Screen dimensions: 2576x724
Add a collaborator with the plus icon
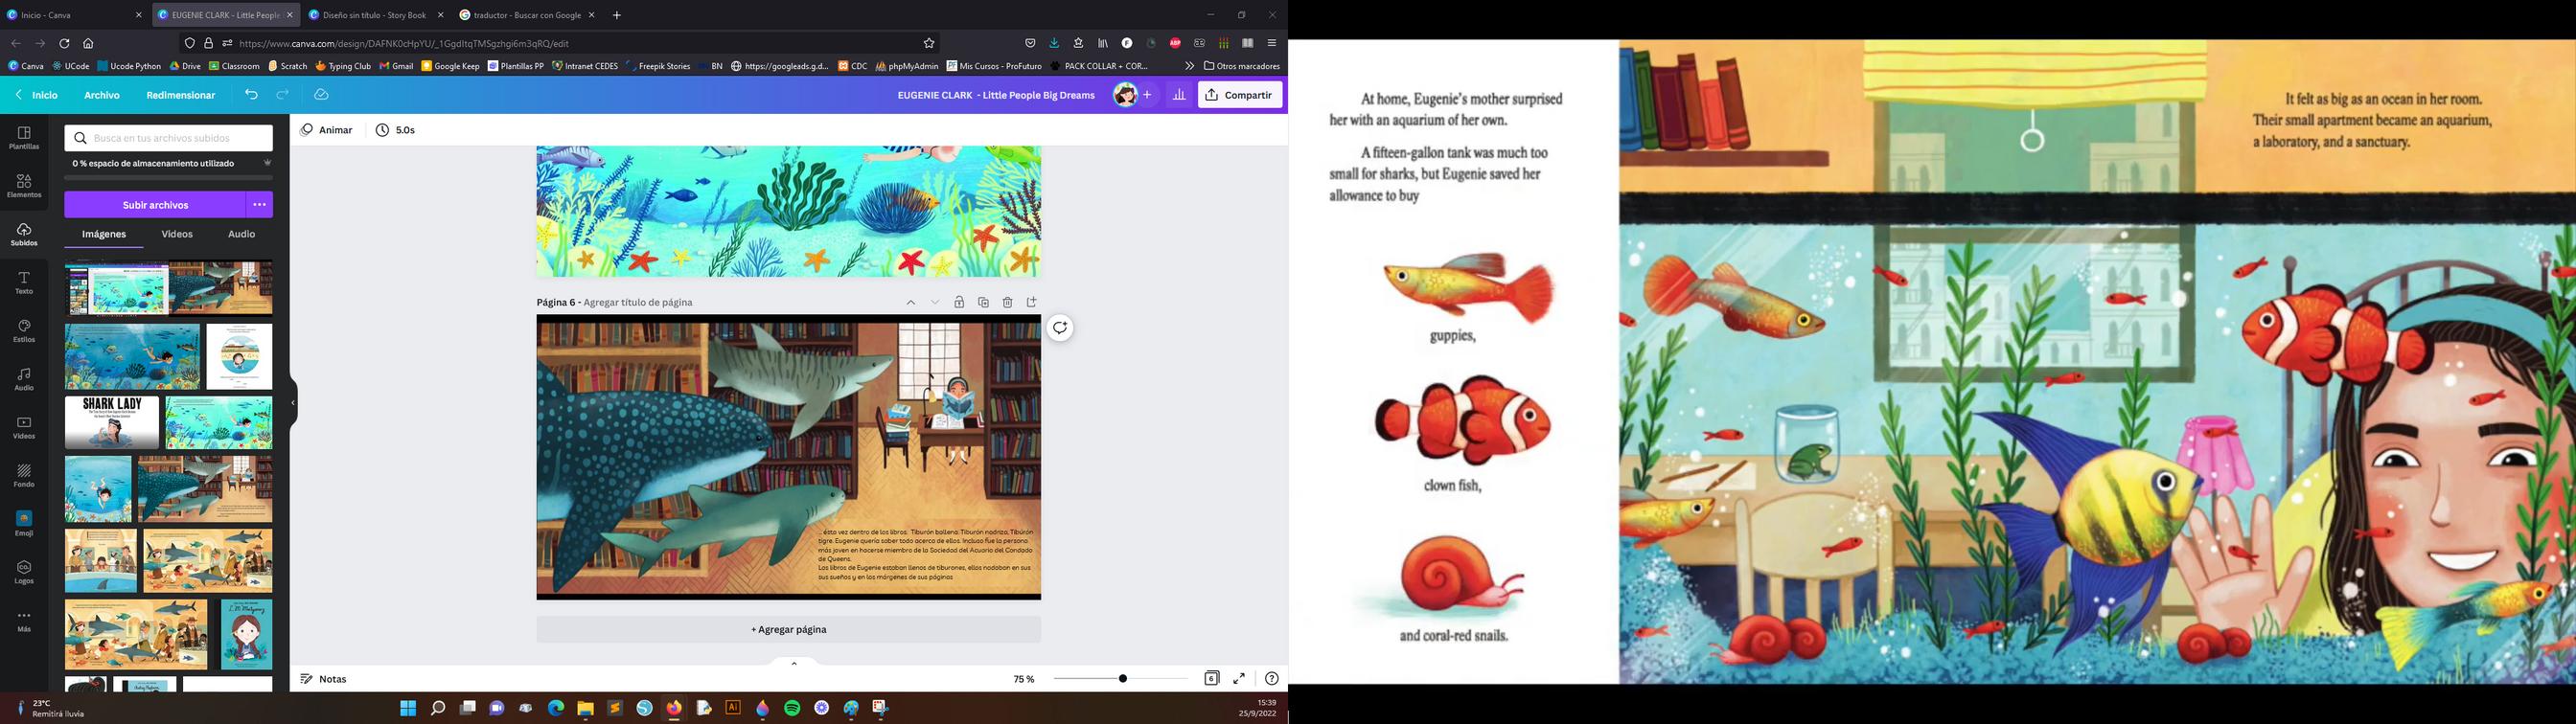click(1147, 95)
